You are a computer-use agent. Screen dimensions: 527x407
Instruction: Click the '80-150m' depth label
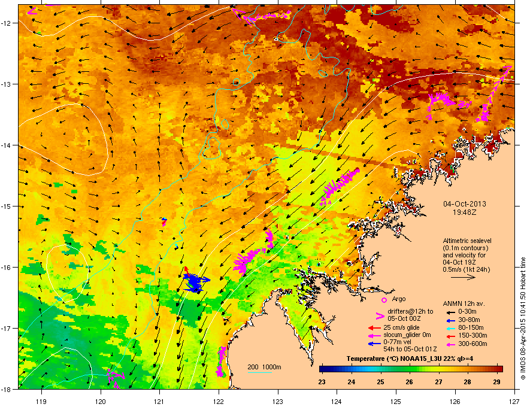click(x=471, y=327)
